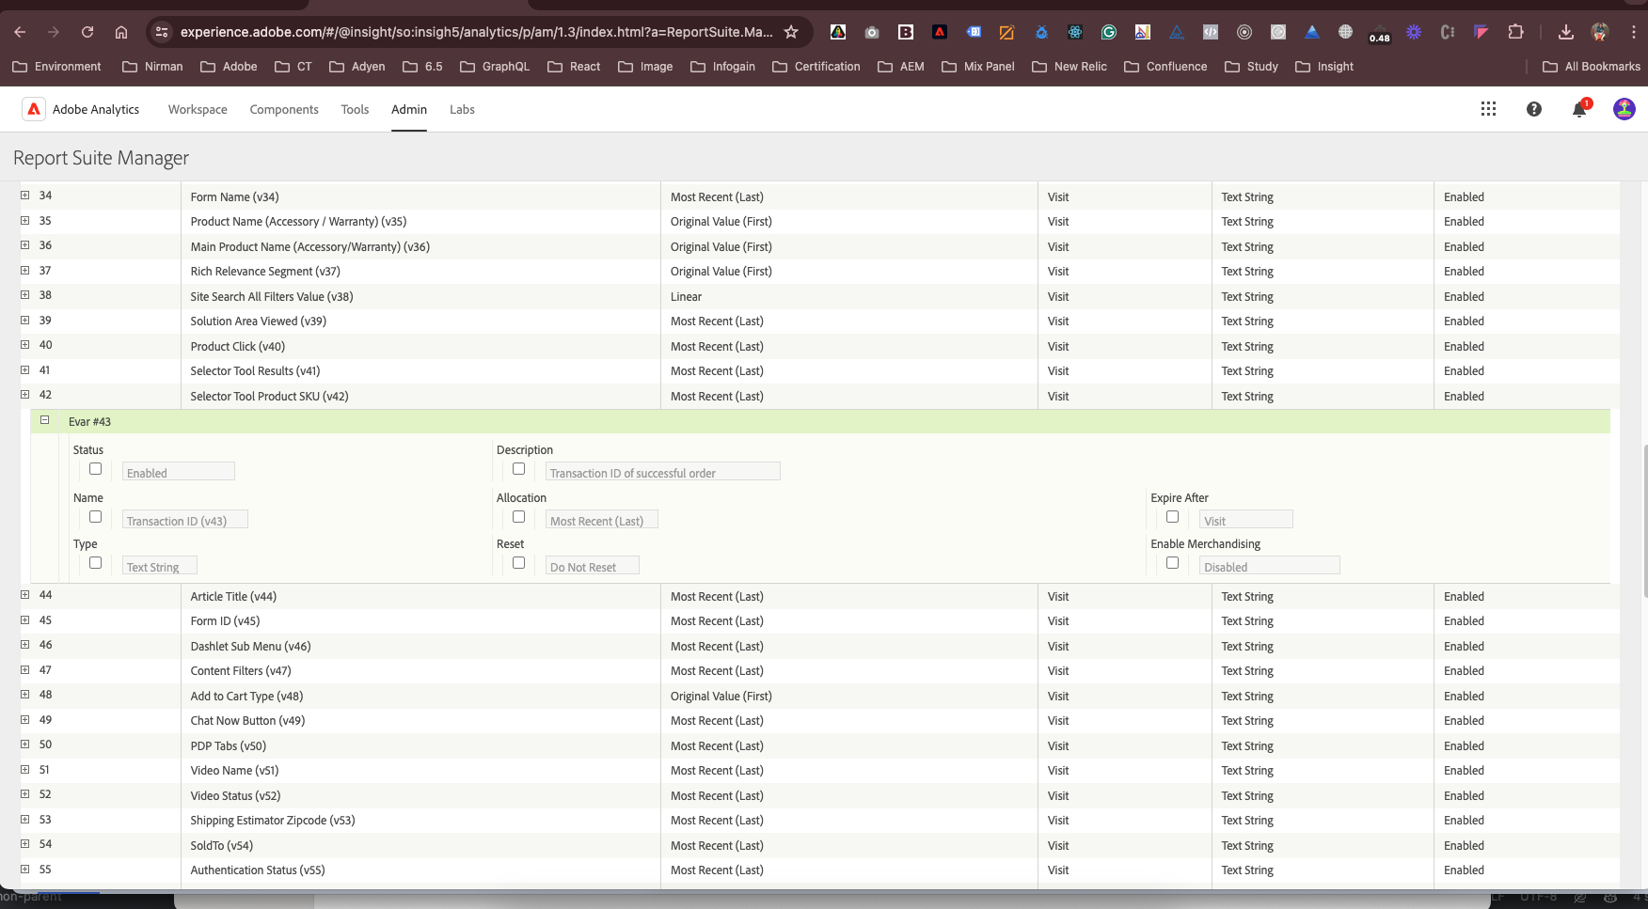Screen dimensions: 1648x909
Task: Expand row 44 Article Title
Action: [x=25, y=595]
